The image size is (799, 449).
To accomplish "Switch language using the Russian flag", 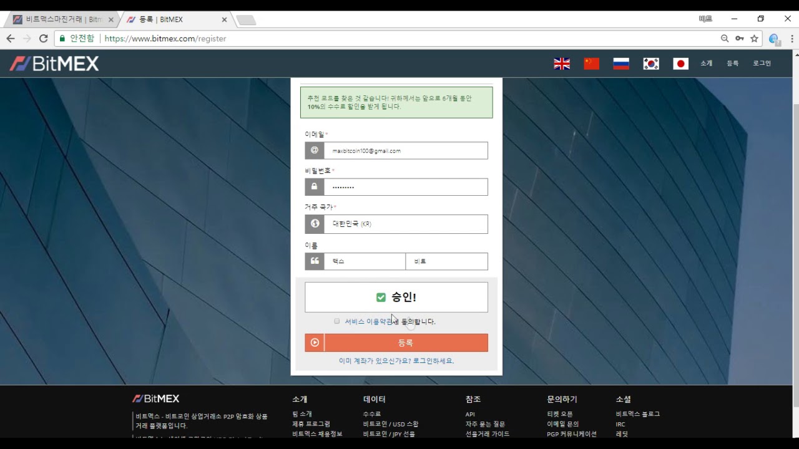I will [621, 64].
